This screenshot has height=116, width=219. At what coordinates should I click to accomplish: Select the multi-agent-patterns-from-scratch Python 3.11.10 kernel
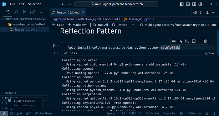coord(178,25)
